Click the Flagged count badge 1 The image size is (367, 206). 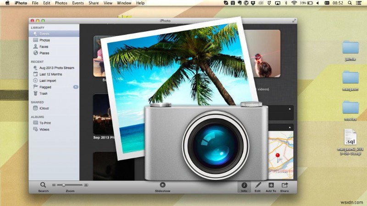[76, 87]
